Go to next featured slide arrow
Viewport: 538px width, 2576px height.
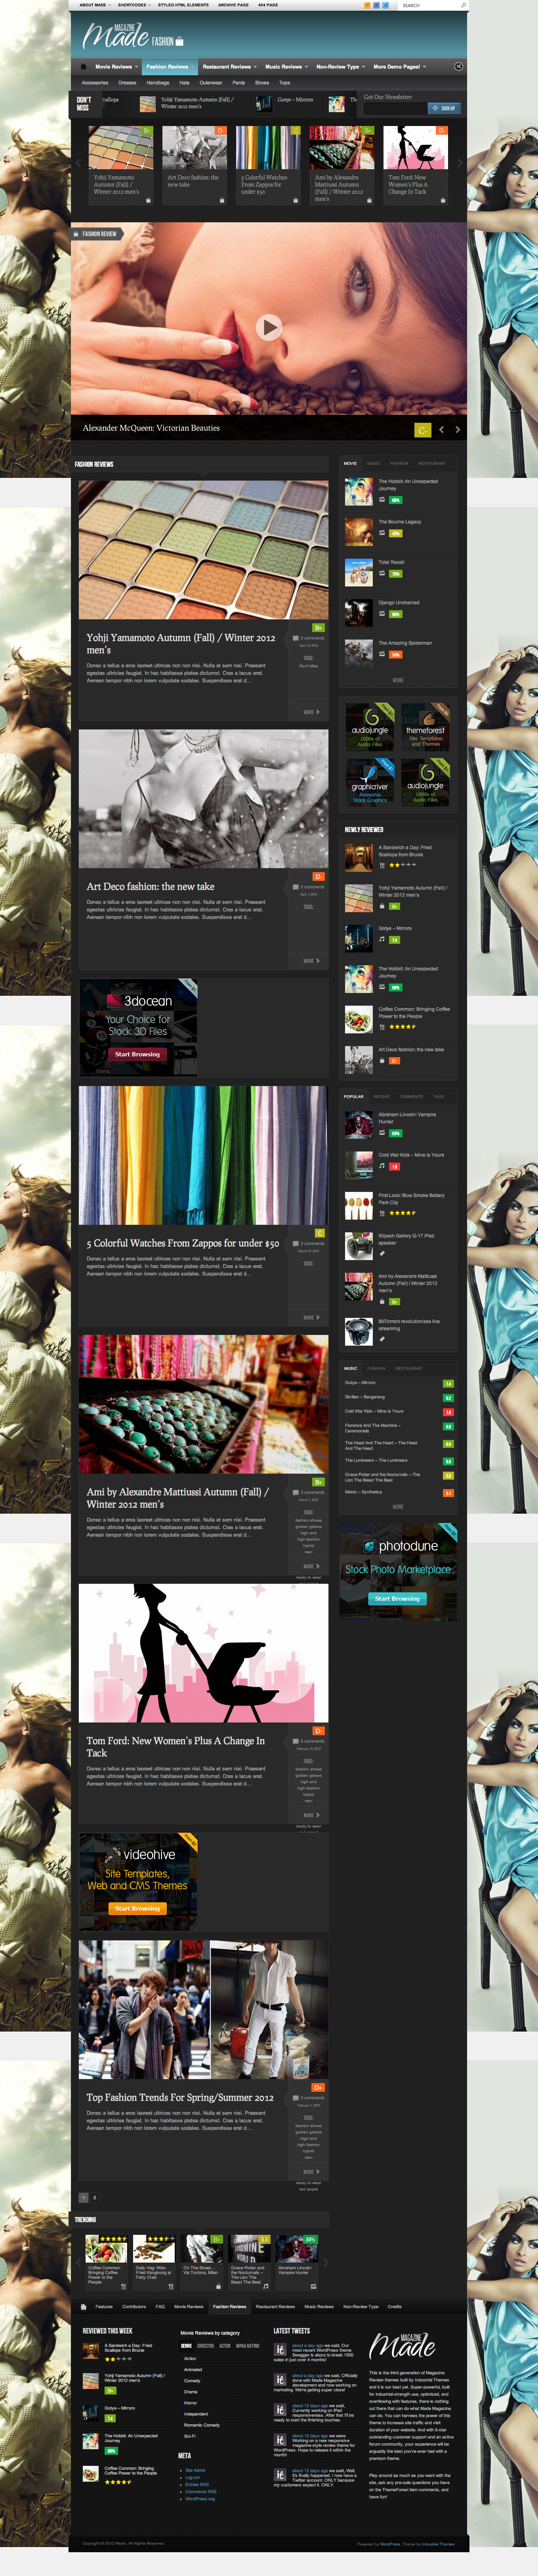pyautogui.click(x=458, y=430)
